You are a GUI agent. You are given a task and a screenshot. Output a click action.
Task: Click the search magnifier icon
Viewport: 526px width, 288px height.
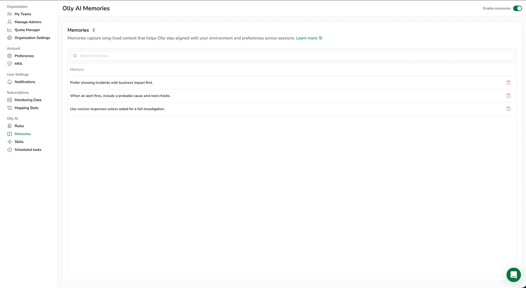pyautogui.click(x=75, y=56)
